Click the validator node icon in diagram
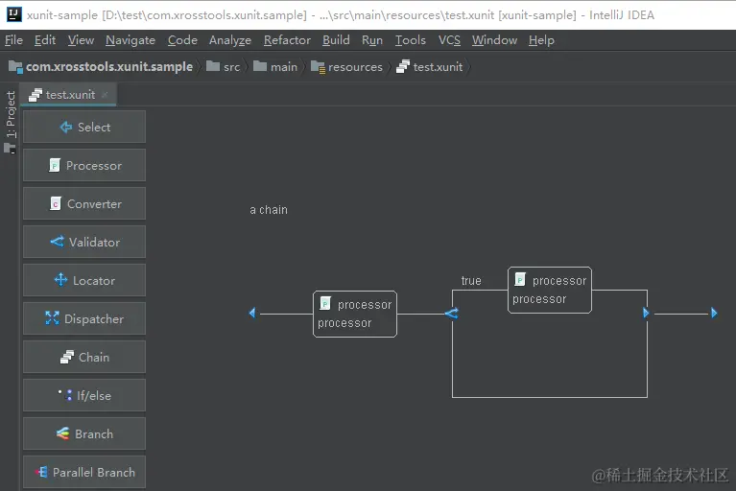 pyautogui.click(x=452, y=314)
